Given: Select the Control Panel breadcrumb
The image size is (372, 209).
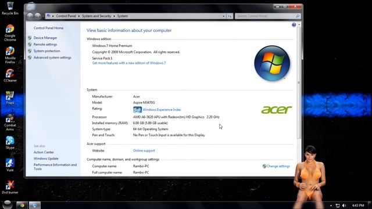Looking at the screenshot, I should [66, 16].
